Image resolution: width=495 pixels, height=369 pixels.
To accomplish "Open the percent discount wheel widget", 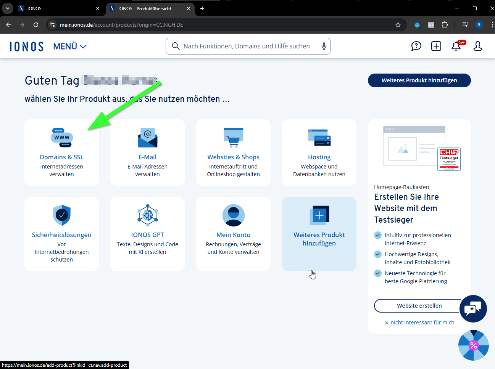I will [474, 345].
